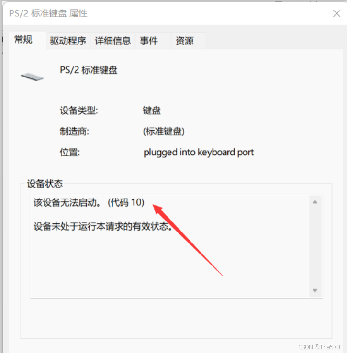Viewport: 347px width, 353px height.
Task: Click the 设备状态 group heading
Action: point(45,184)
